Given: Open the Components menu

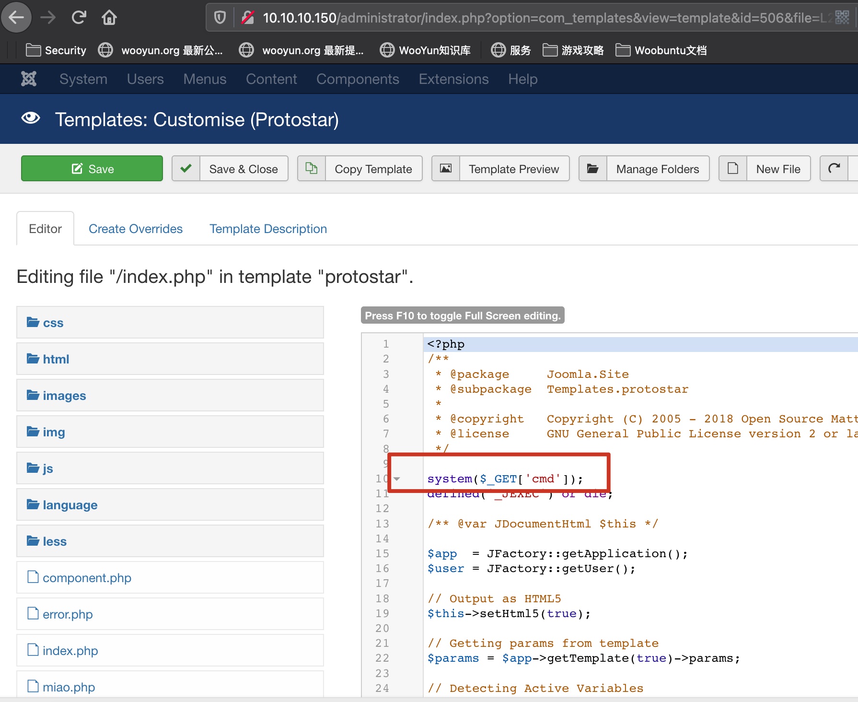Looking at the screenshot, I should (358, 79).
